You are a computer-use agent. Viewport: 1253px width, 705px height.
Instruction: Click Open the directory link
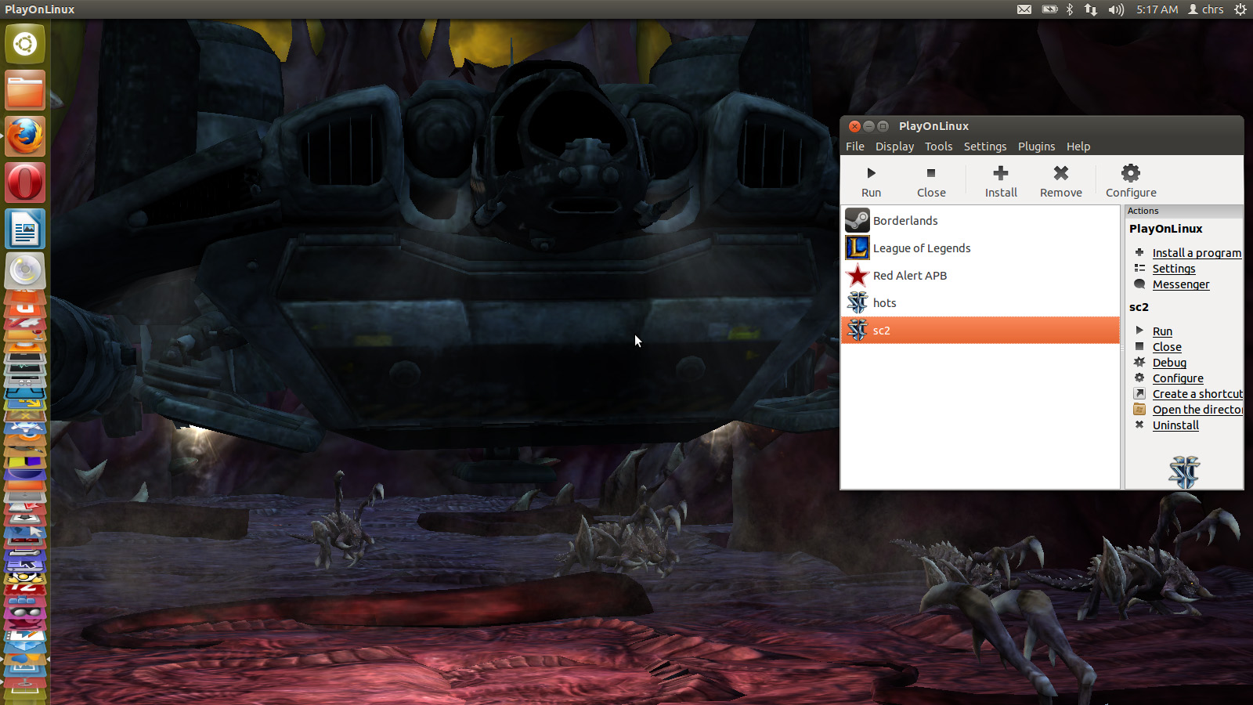pos(1197,410)
